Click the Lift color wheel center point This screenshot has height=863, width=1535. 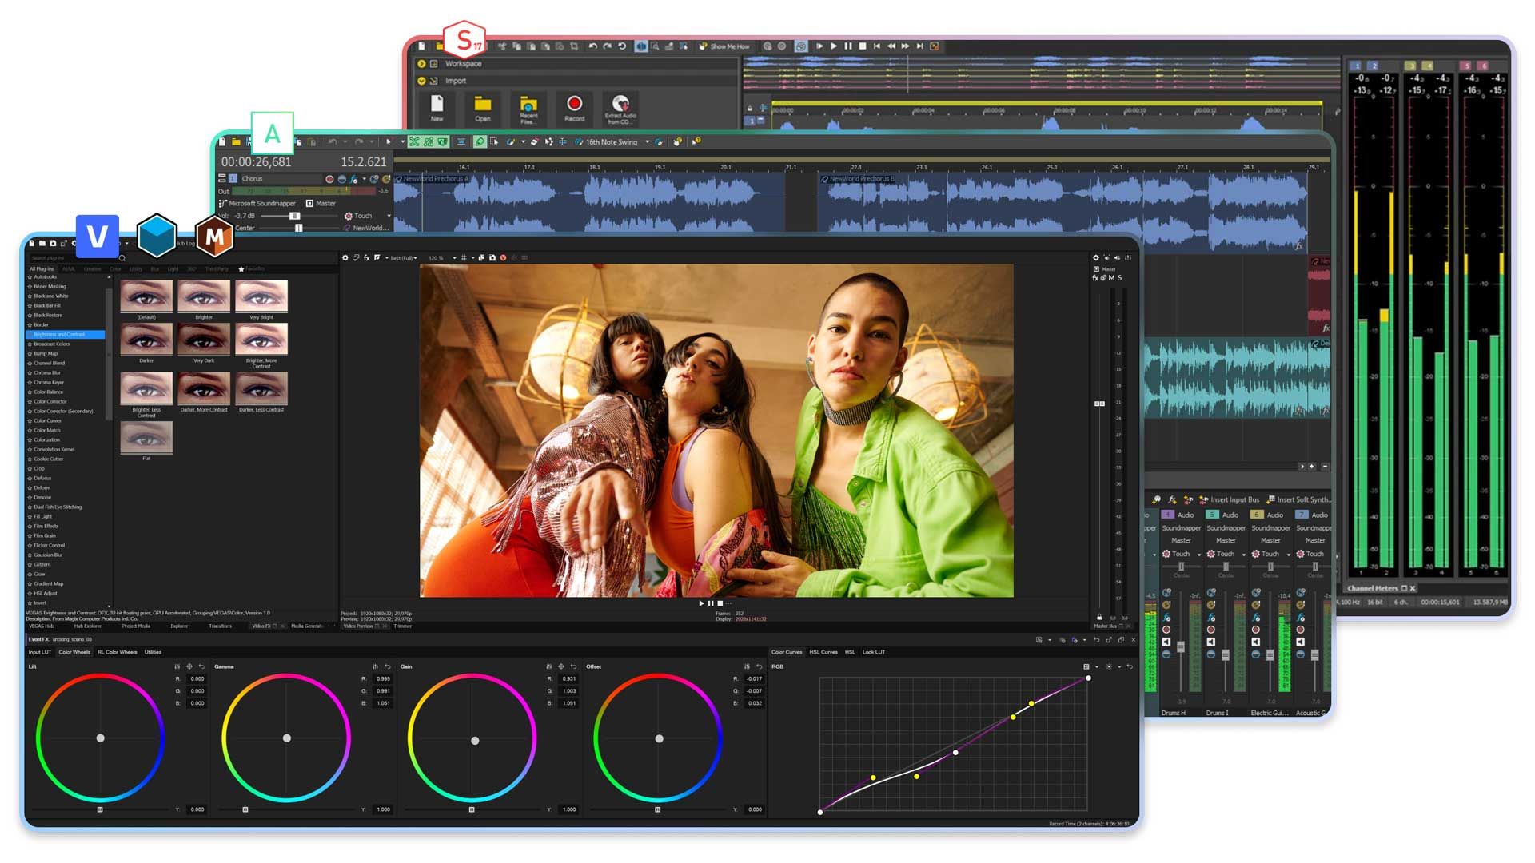pos(99,738)
